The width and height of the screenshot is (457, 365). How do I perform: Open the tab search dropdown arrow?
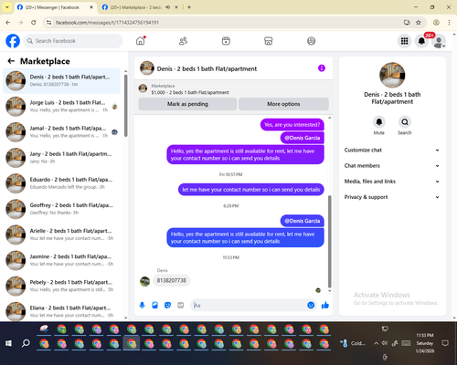click(x=6, y=7)
